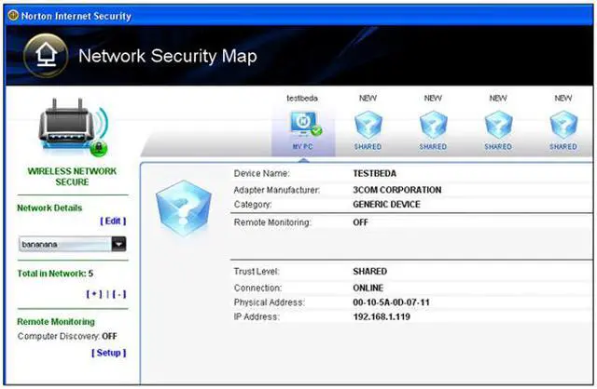Collapse the network map with [-]
Viewport: 597px width, 389px height.
coord(118,294)
